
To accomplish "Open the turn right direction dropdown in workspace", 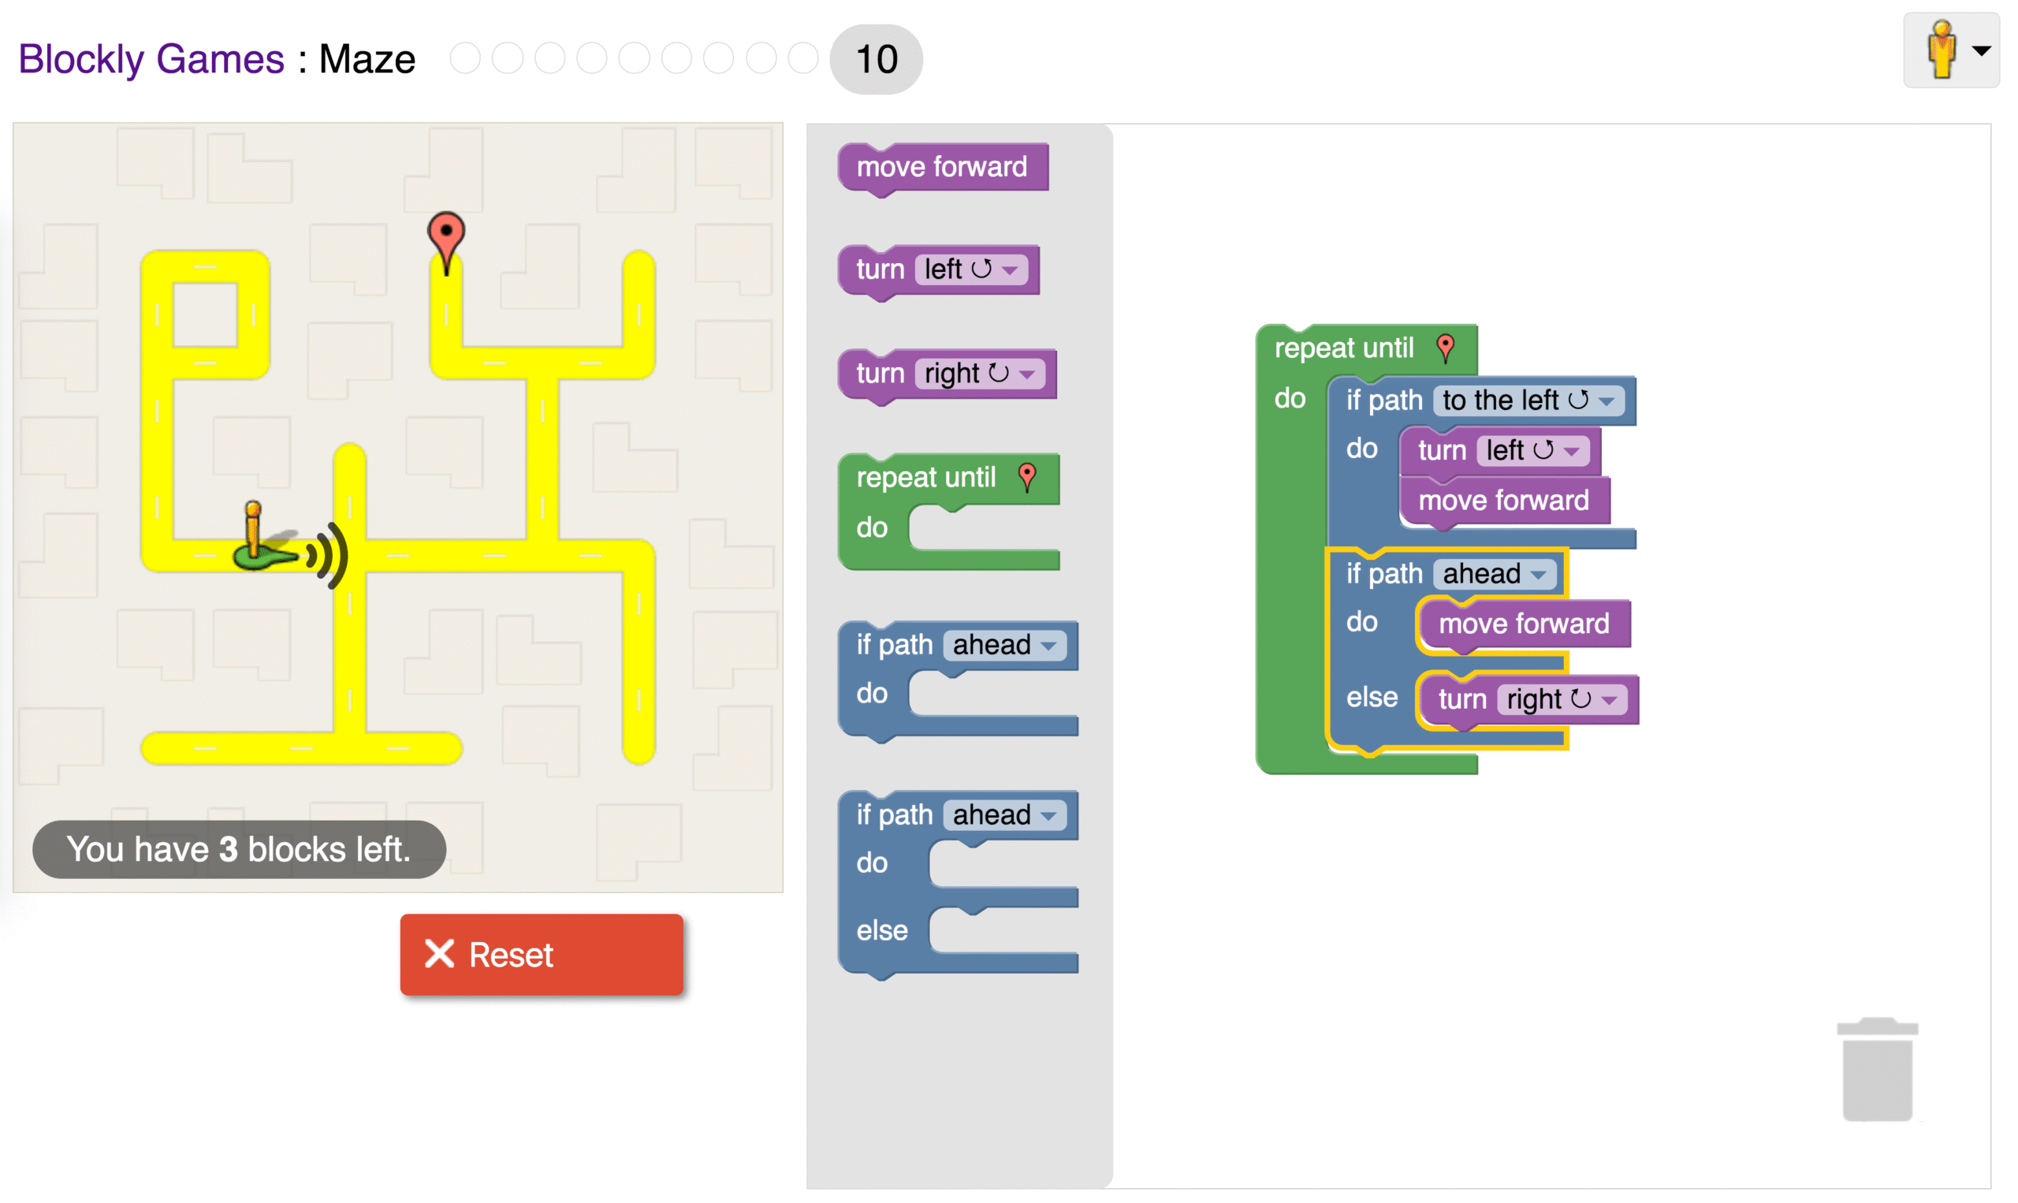I will (1562, 698).
